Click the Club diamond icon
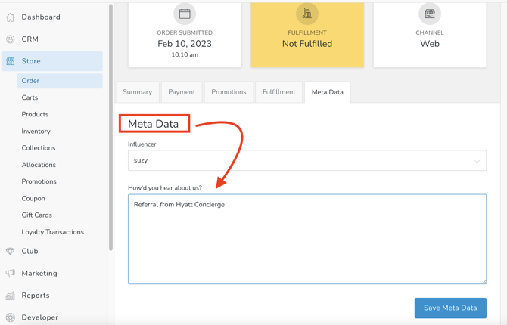Screen dimensions: 507x325 pos(11,251)
